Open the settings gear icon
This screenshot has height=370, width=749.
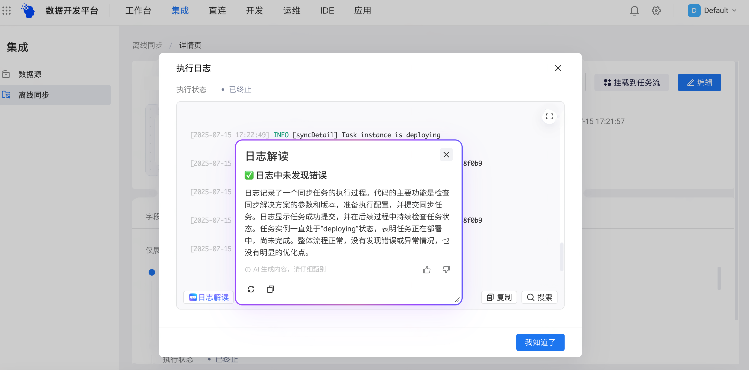point(656,11)
